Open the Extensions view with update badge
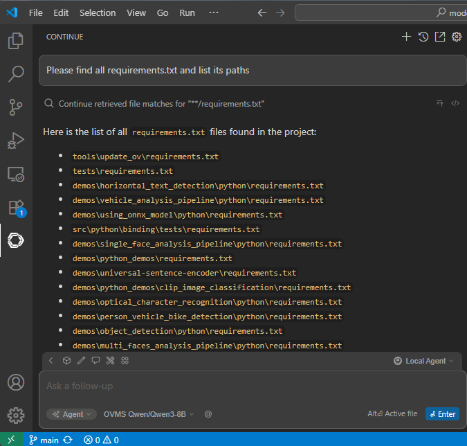This screenshot has height=446, width=467. 15,207
